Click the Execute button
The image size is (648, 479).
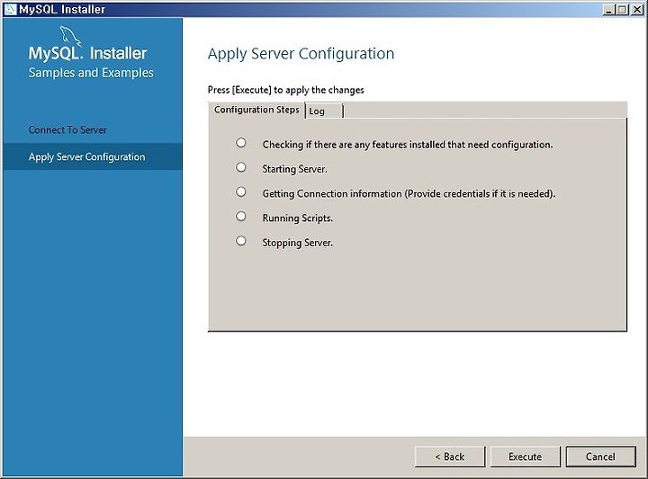(x=525, y=457)
